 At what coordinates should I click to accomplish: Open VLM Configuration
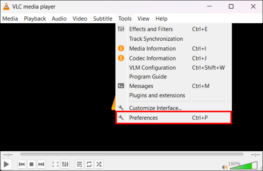point(173,68)
